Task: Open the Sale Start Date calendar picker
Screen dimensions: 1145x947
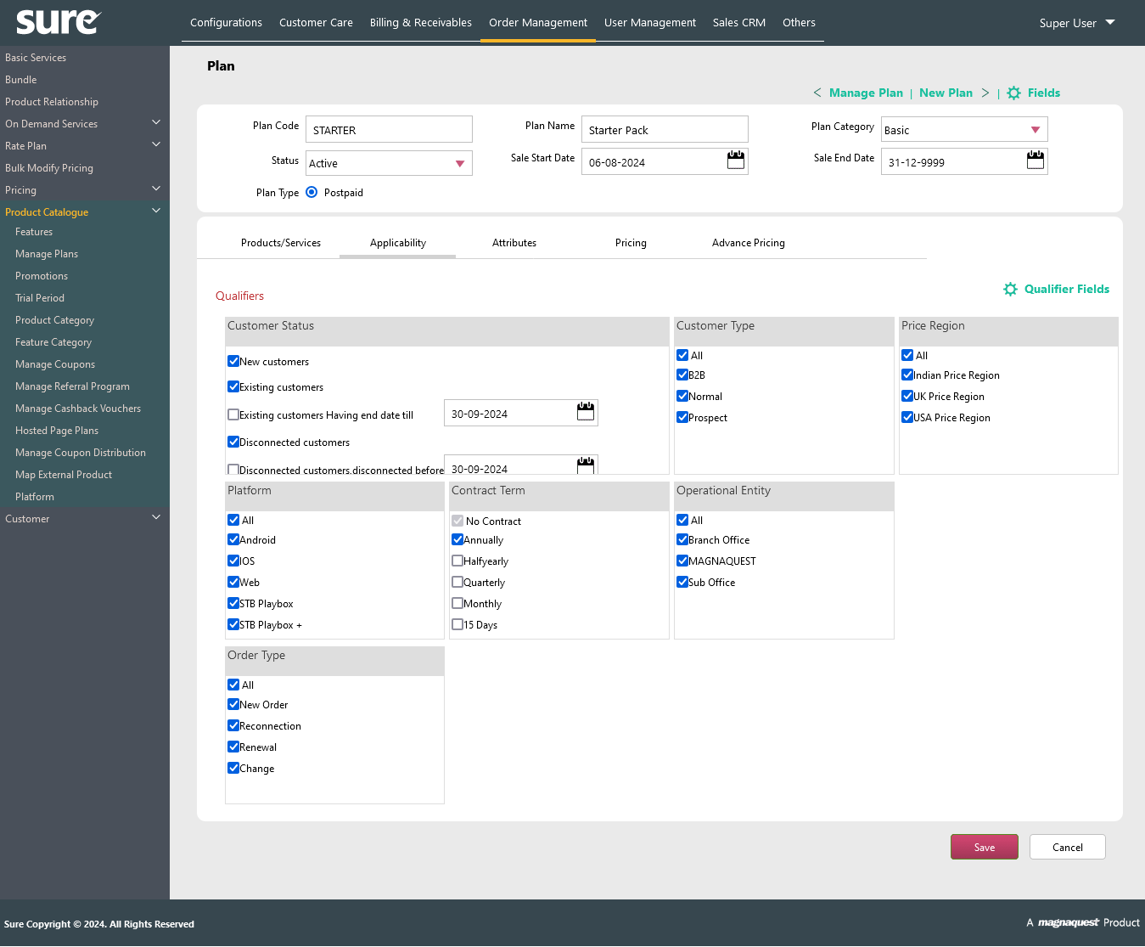Action: (736, 160)
